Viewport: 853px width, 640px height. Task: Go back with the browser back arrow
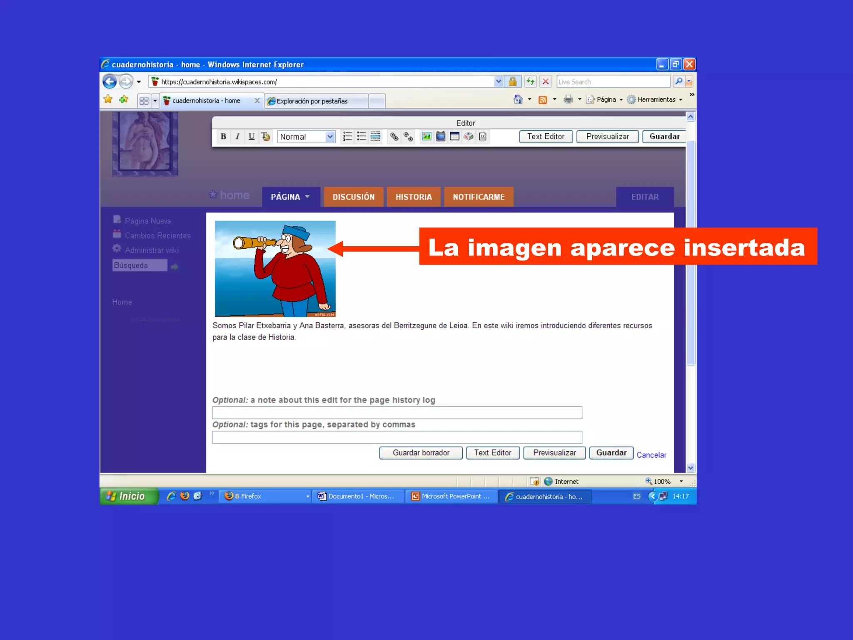pos(110,81)
